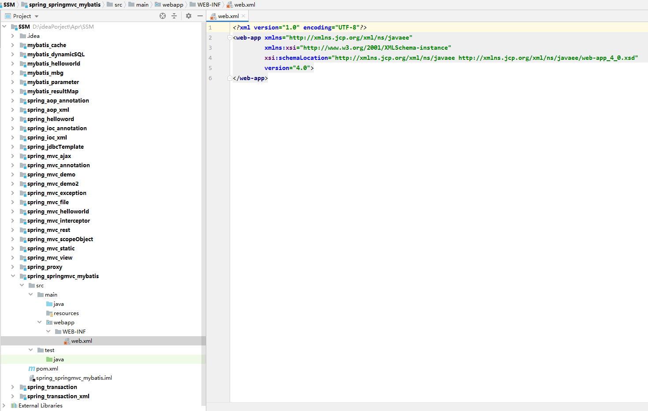
Task: Select the spring_mvc_annotation module
Action: pyautogui.click(x=58, y=165)
